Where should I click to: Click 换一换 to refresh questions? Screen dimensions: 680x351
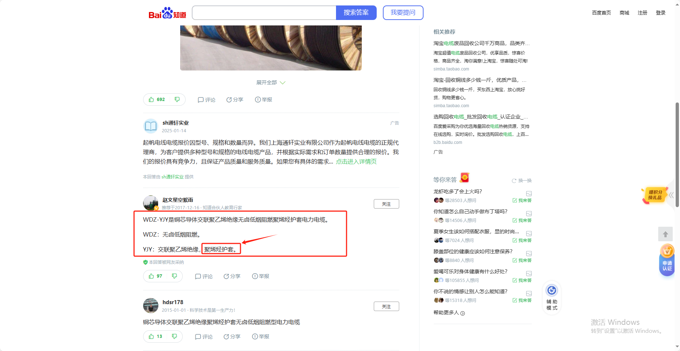(x=522, y=181)
